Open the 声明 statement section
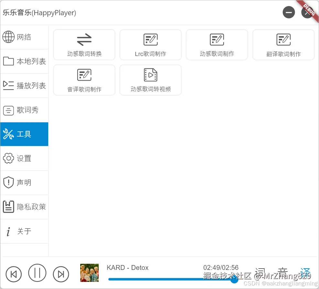Image resolution: width=319 pixels, height=289 pixels. point(24,183)
